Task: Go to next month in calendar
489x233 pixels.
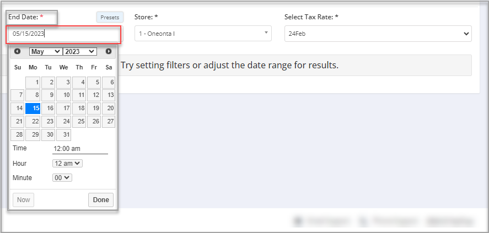Action: [x=109, y=51]
